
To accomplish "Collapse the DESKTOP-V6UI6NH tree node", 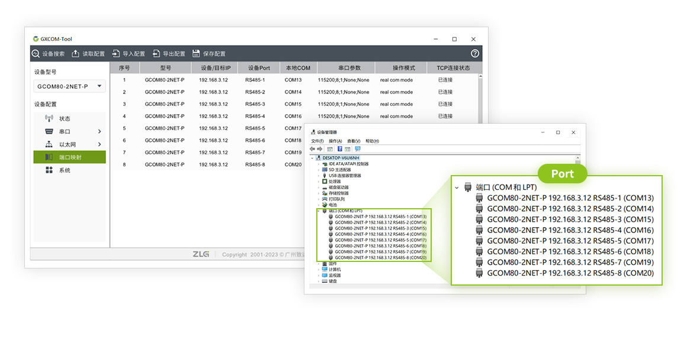I will pos(313,158).
